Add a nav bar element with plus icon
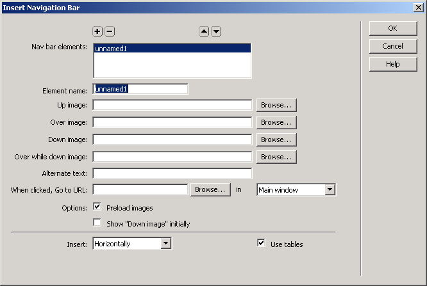427x286 pixels. point(97,31)
